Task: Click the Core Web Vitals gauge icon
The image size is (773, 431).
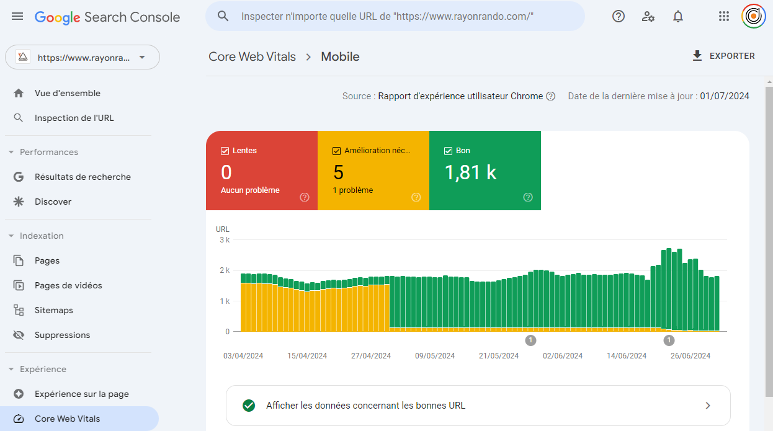Action: (19, 419)
